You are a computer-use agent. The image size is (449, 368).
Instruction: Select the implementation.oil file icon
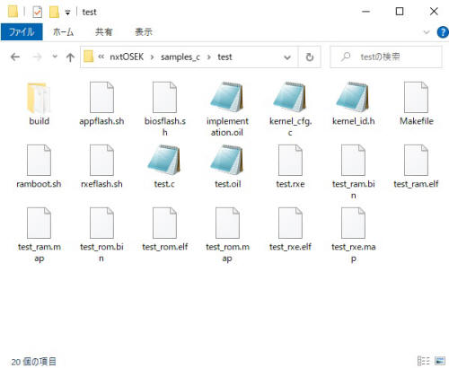(x=227, y=98)
